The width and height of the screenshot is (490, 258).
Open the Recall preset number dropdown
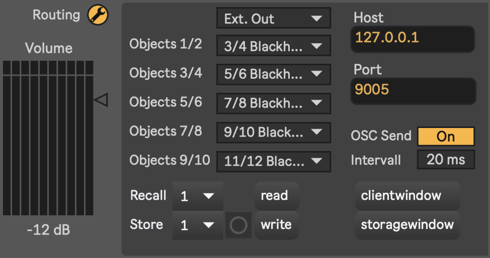click(197, 196)
